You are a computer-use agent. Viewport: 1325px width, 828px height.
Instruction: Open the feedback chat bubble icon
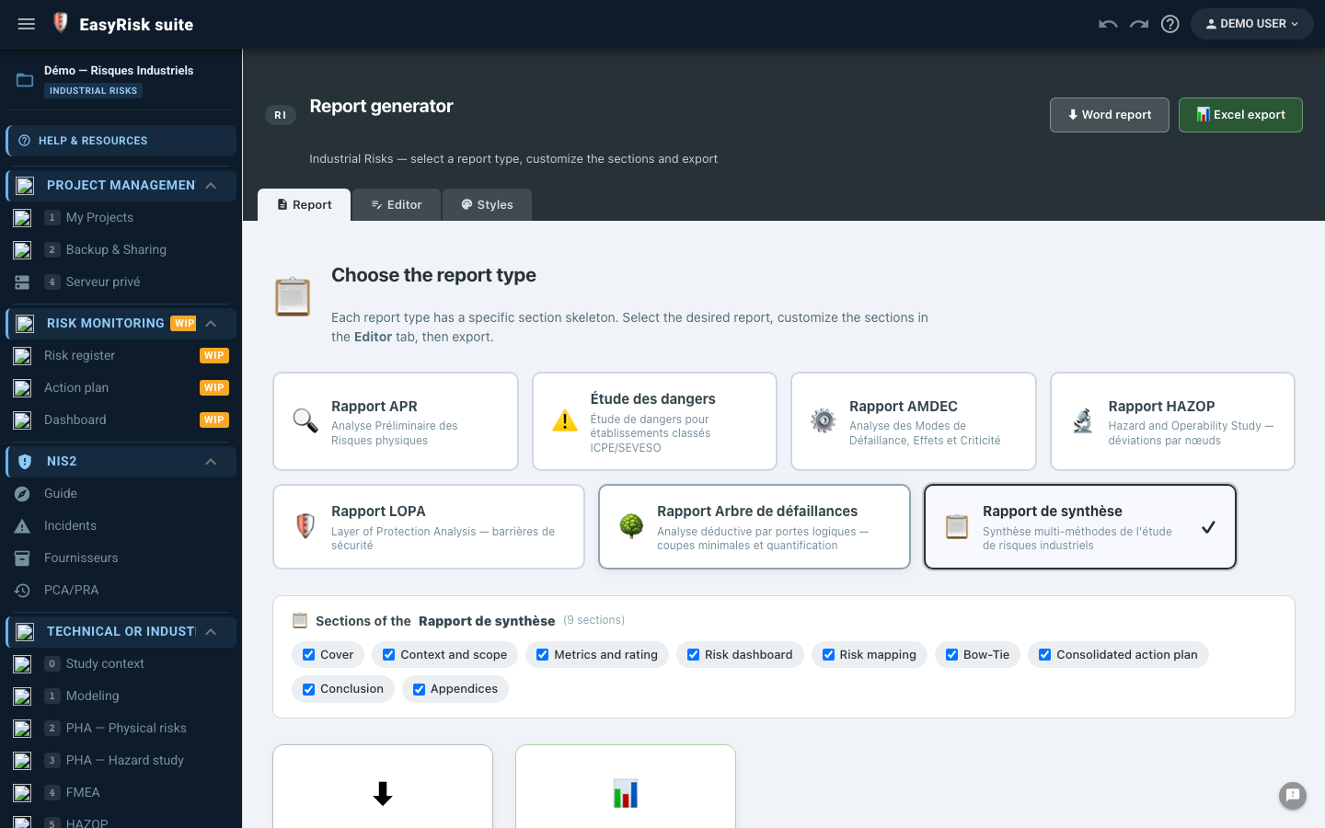point(1293,795)
